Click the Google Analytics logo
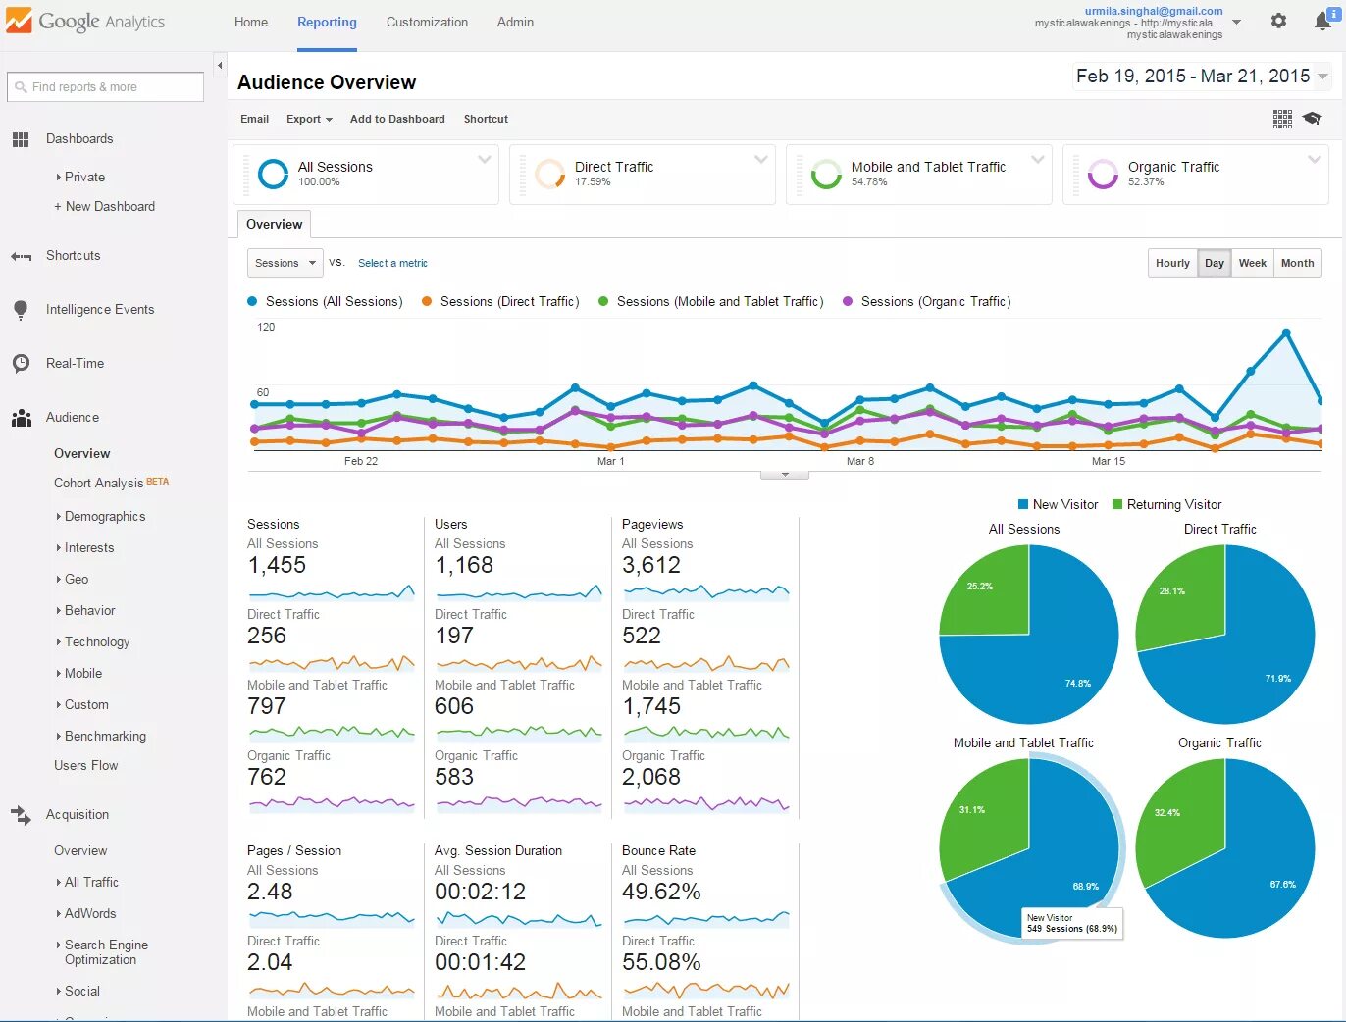This screenshot has height=1022, width=1346. 85,21
